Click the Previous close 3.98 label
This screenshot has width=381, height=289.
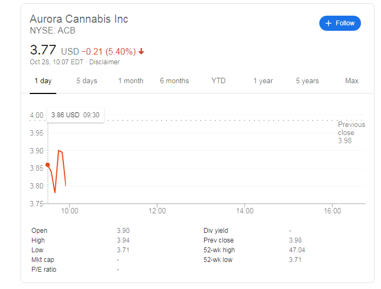pos(351,133)
